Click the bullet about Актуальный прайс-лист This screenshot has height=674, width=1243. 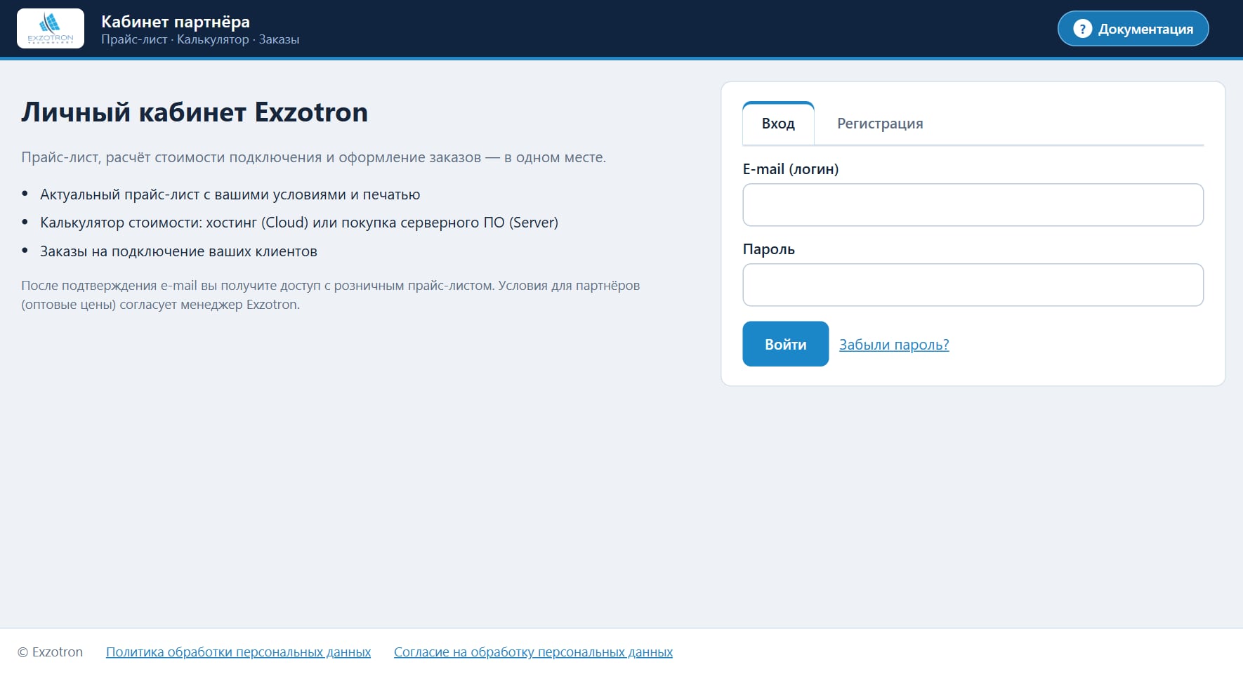tap(230, 194)
